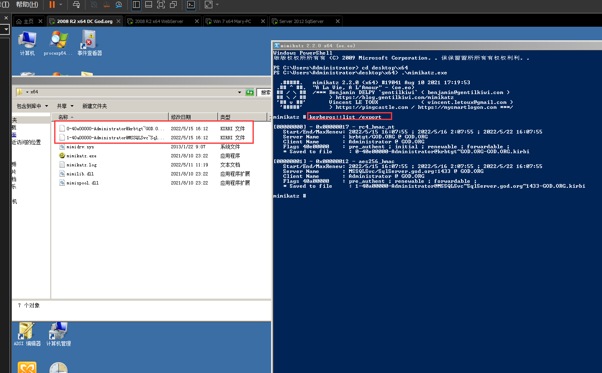
Task: Click the stretch guest display icon
Action: [x=209, y=5]
